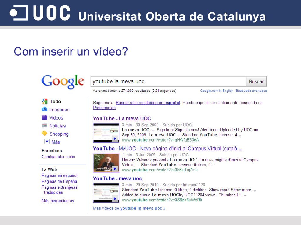301x225 pixels.
Task: Click the text 1 min - 3 Jun 2009
Action: pyautogui.click(x=139, y=155)
